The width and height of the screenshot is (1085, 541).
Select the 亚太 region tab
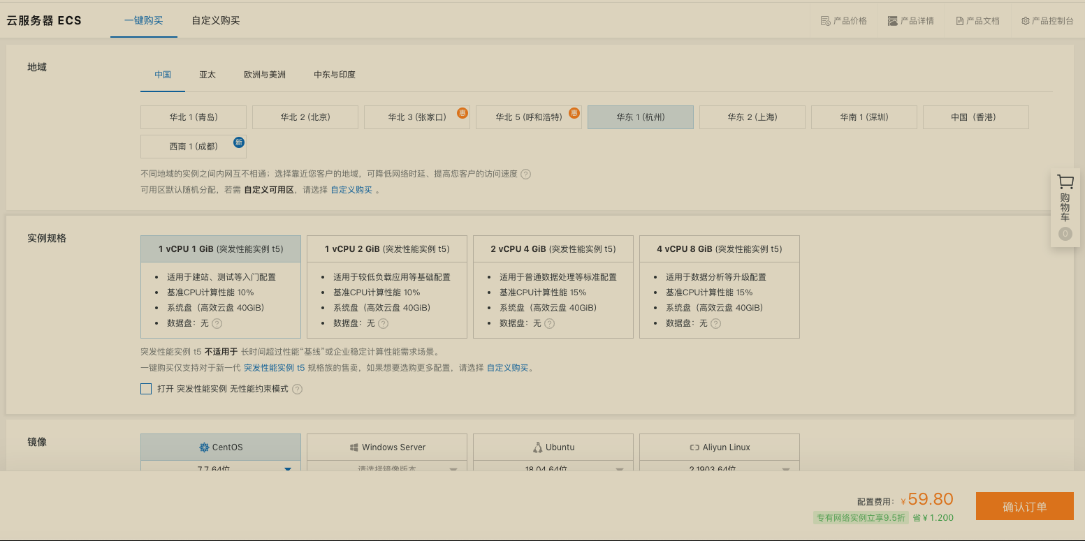pos(207,75)
